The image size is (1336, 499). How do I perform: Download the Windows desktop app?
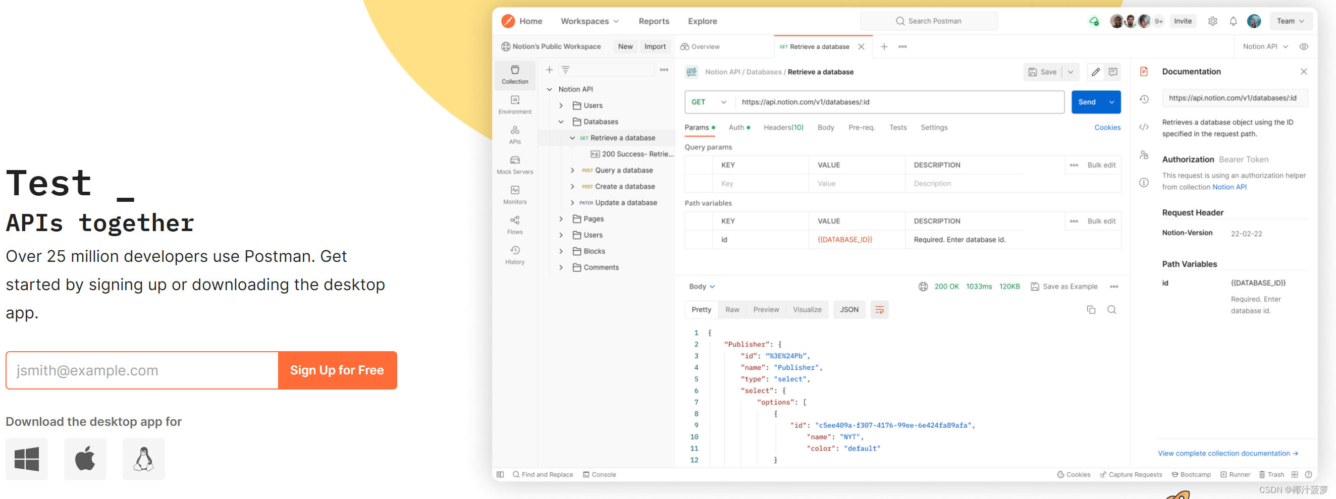coord(26,459)
